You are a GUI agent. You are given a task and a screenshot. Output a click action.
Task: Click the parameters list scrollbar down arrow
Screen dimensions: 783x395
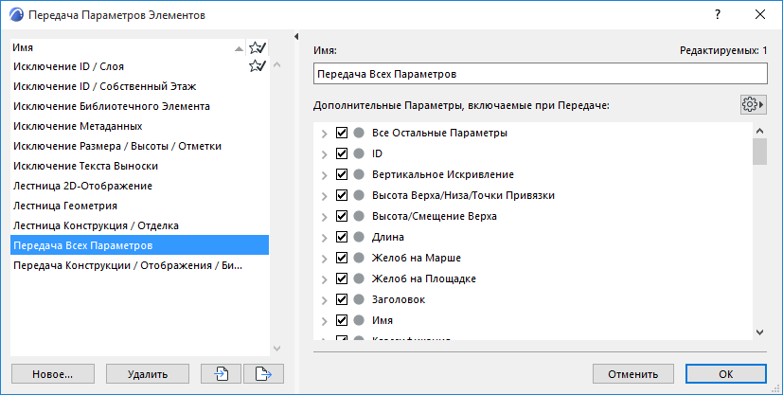(x=759, y=332)
